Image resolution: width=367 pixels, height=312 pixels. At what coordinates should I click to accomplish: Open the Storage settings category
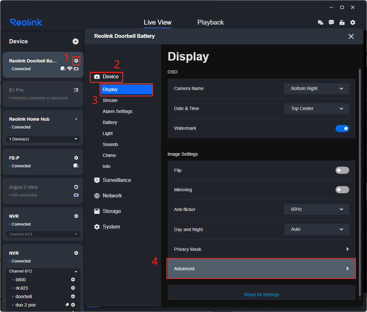[x=107, y=211]
